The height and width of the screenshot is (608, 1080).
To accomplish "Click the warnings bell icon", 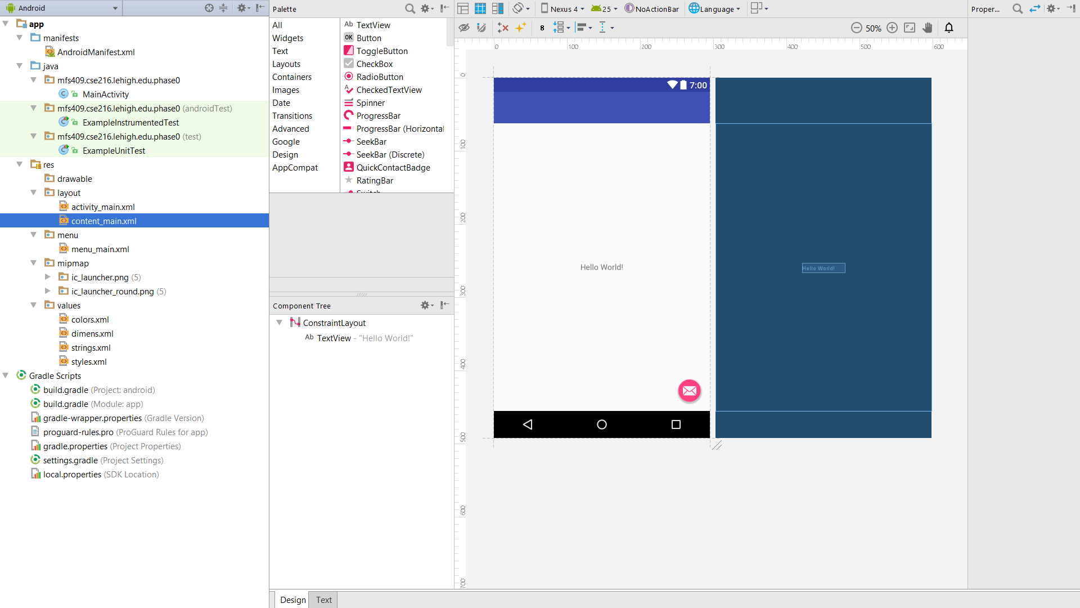I will (949, 28).
